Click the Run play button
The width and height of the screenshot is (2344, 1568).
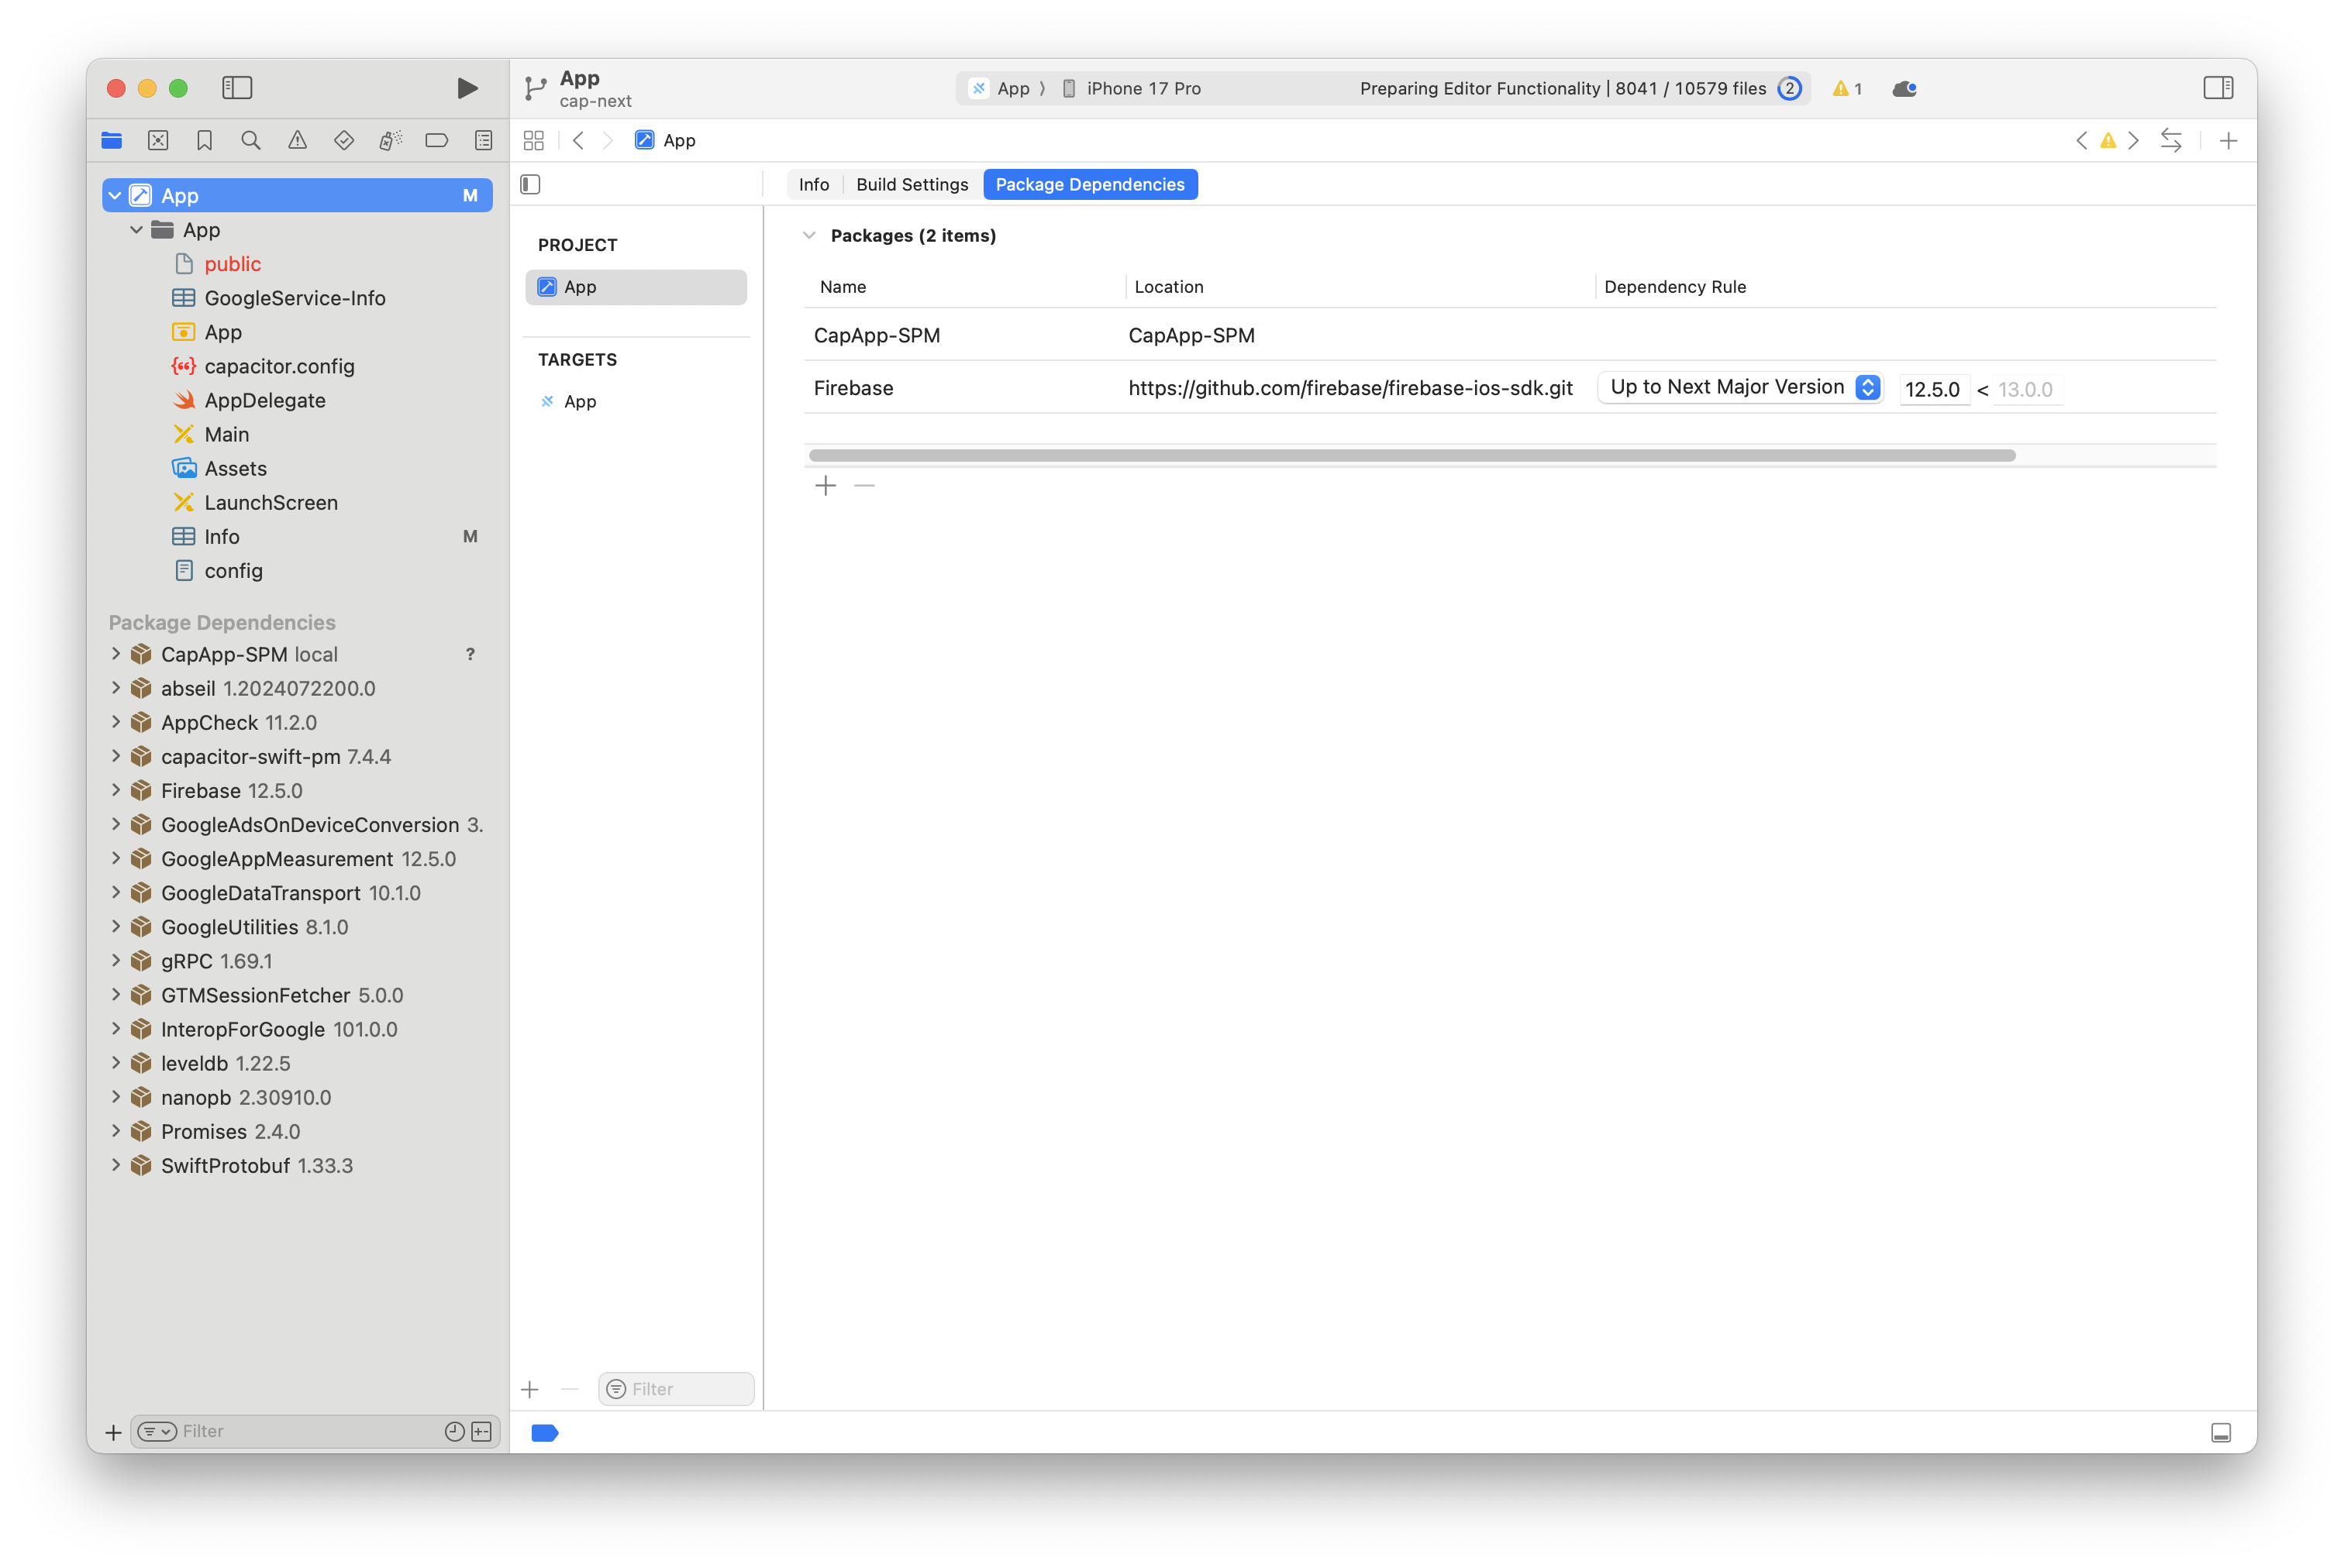(x=466, y=88)
